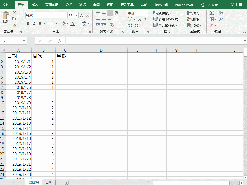Toggle top vertical alignment
The width and height of the screenshot is (247, 185).
(x=98, y=13)
